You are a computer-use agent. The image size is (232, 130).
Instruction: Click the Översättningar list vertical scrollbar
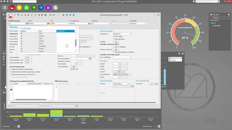point(76,43)
